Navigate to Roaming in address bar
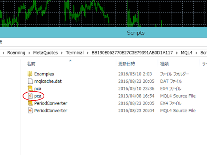The width and height of the screenshot is (207, 155). [x=16, y=53]
